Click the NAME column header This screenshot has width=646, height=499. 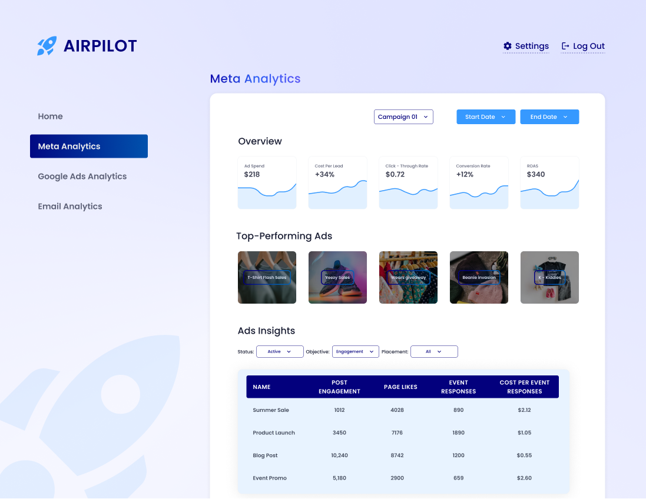point(261,387)
